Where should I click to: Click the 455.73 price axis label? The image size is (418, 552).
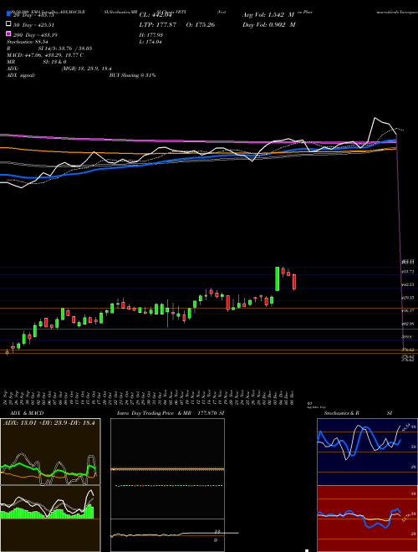[408, 272]
